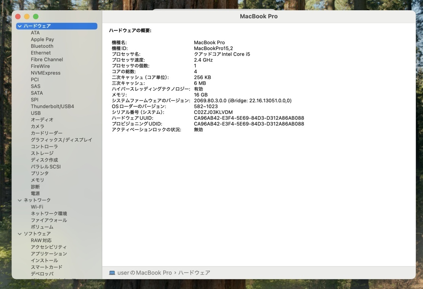Viewport: 423px width, 289px height.
Task: Click userのMacBook Pro in path bar
Action: tap(145, 273)
